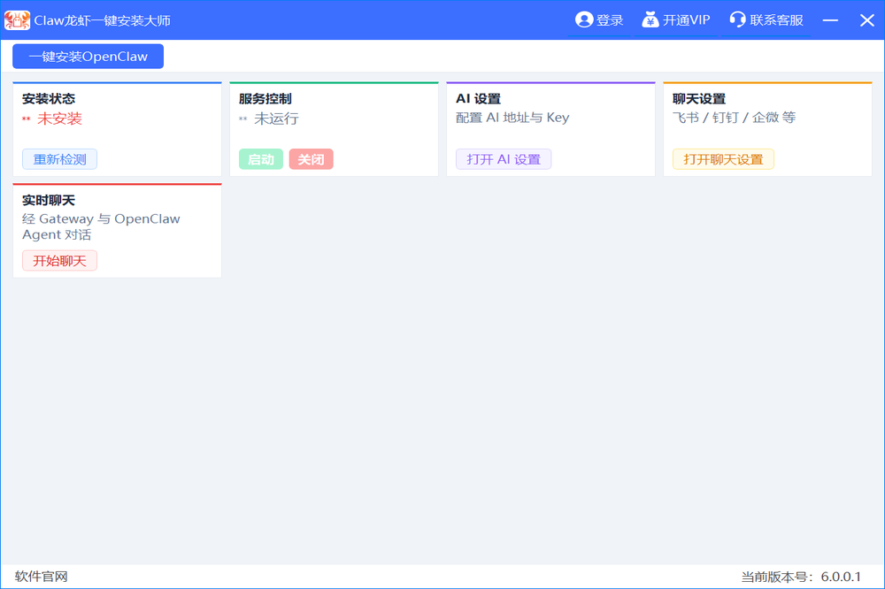Click the 未运行 service status indicator

[276, 119]
